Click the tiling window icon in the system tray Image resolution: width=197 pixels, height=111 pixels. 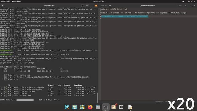pos(189,2)
